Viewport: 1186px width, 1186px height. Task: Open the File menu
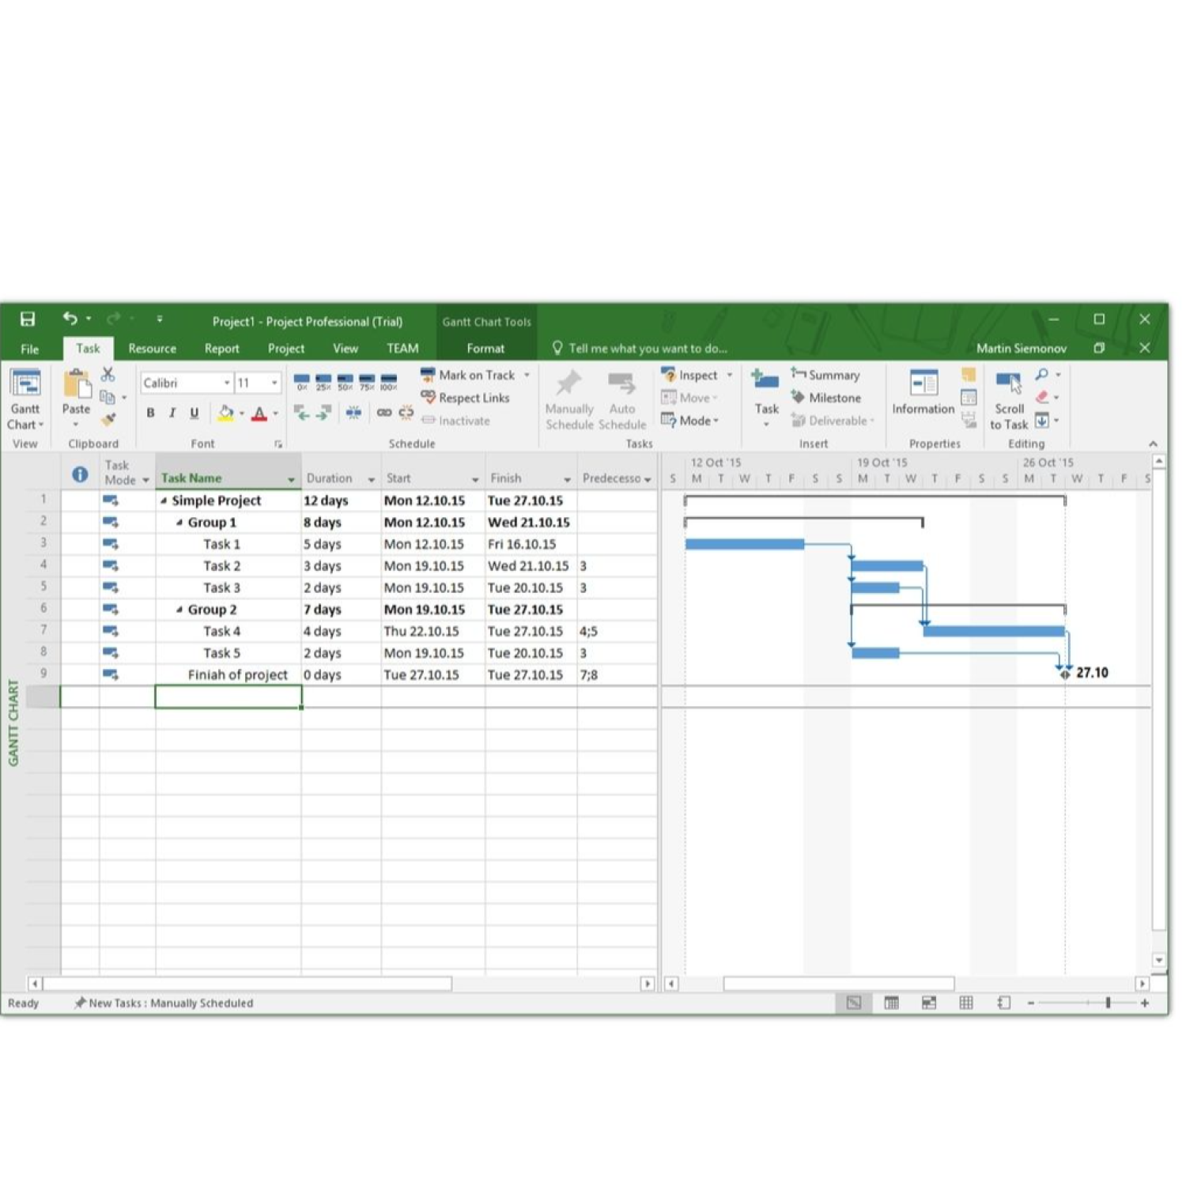coord(29,349)
